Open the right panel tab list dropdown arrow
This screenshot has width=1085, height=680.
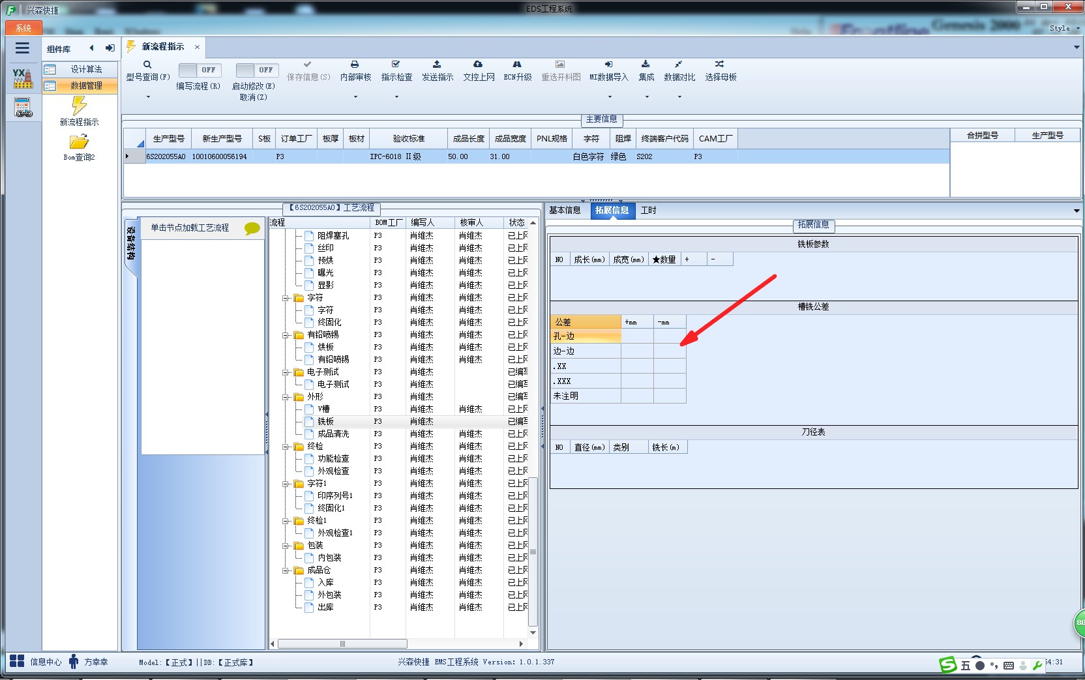click(x=1076, y=211)
